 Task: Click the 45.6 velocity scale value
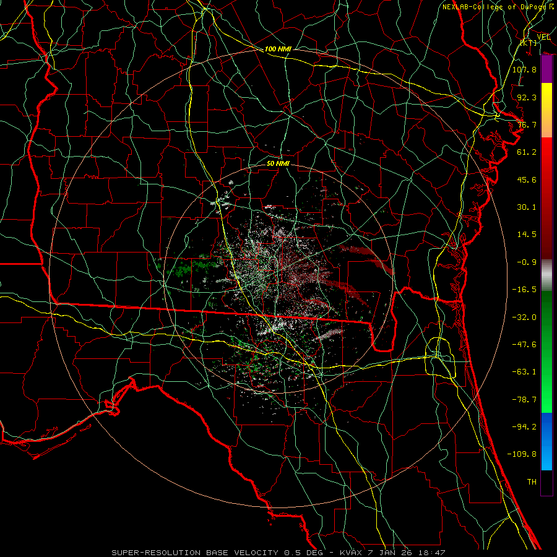click(x=527, y=179)
